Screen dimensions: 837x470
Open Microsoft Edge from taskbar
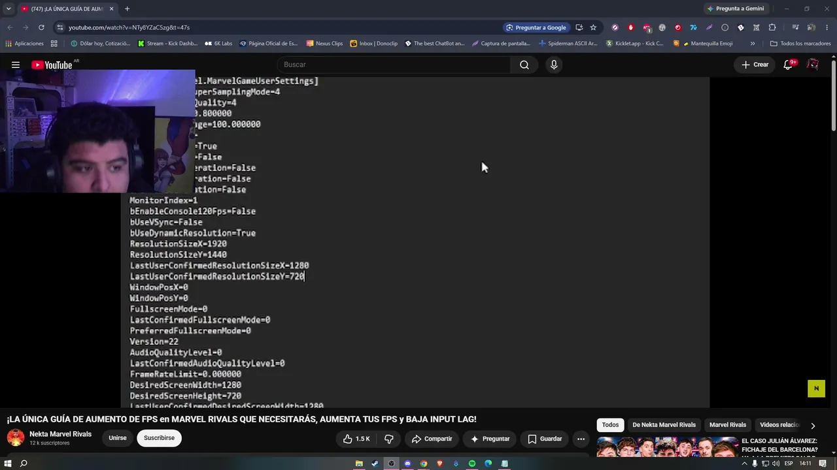[x=488, y=463]
